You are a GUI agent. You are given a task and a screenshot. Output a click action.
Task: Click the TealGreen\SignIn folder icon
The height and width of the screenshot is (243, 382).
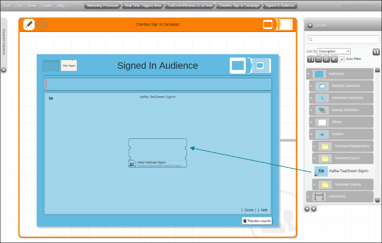pyautogui.click(x=325, y=159)
